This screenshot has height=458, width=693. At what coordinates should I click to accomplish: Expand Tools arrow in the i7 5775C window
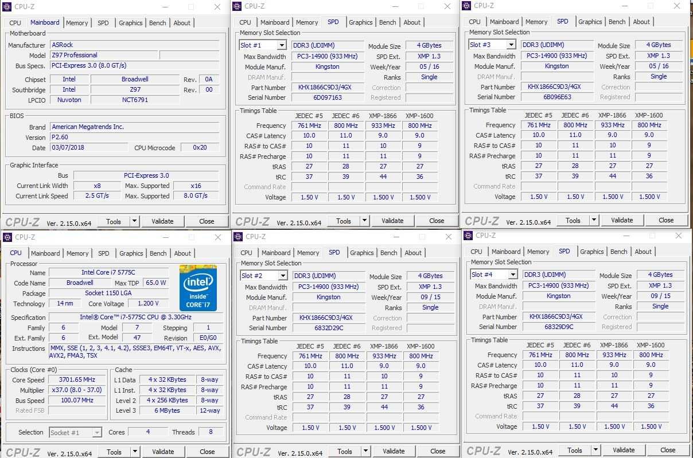(135, 452)
